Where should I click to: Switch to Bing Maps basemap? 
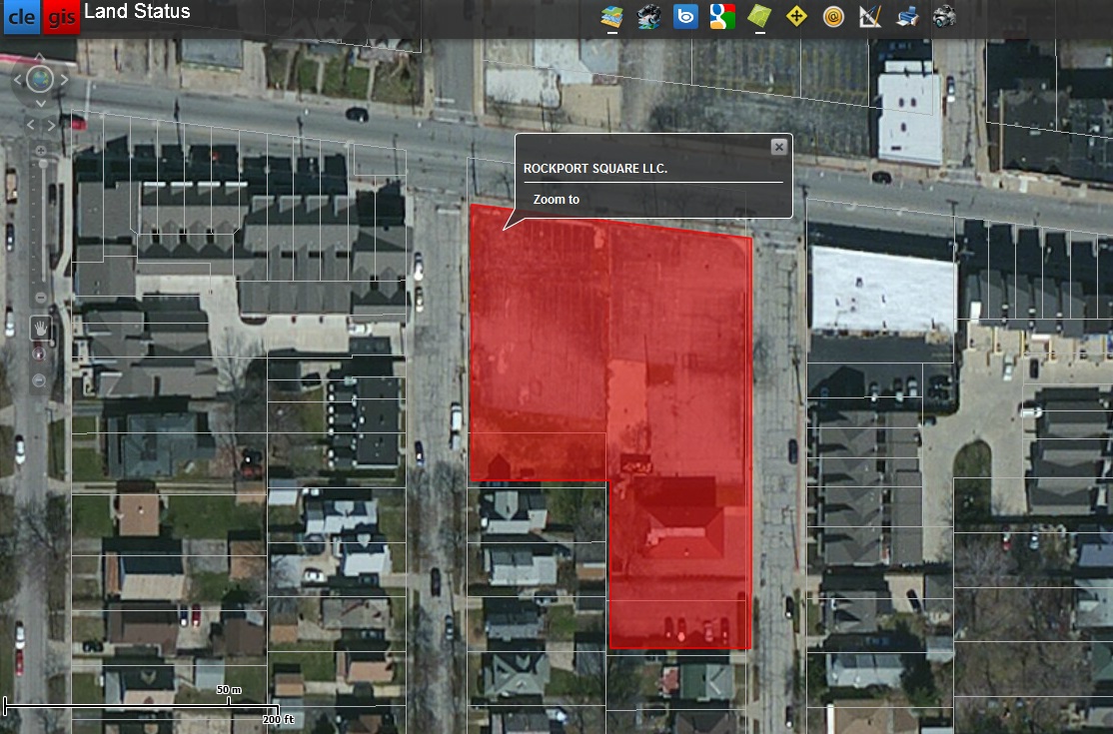(685, 16)
